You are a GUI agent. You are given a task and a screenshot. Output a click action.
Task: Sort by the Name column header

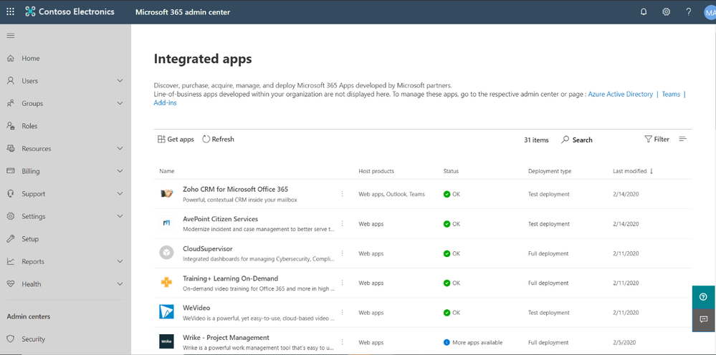click(x=167, y=171)
